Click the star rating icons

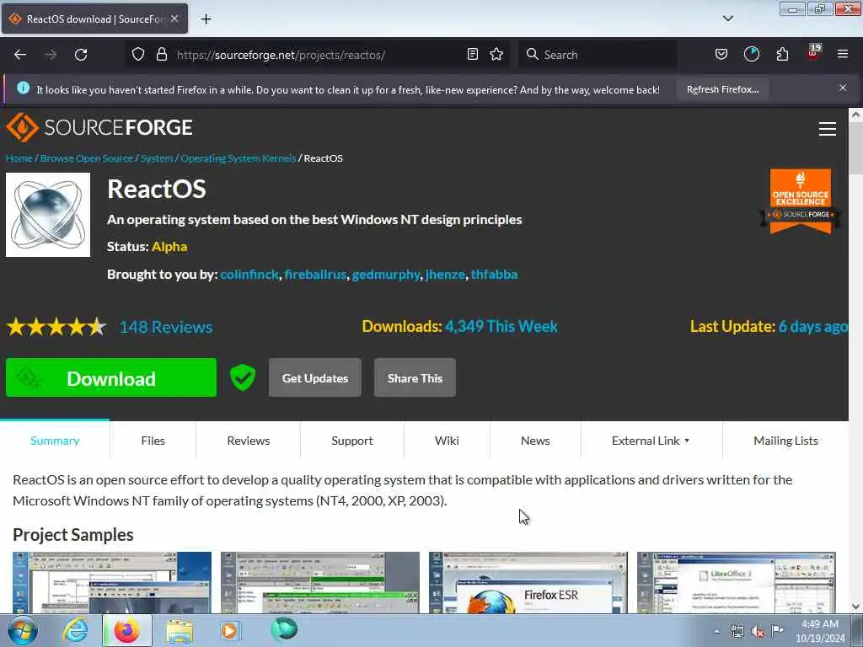click(56, 327)
